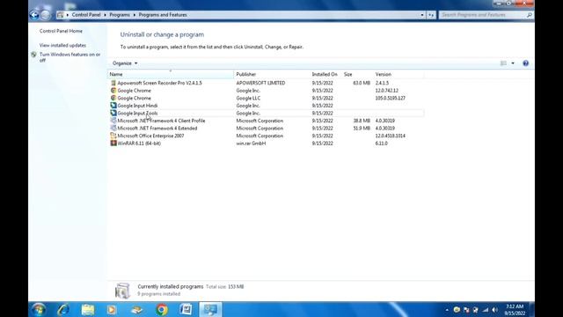
Task: Click the 63.0 MB size cell
Action: [x=362, y=83]
